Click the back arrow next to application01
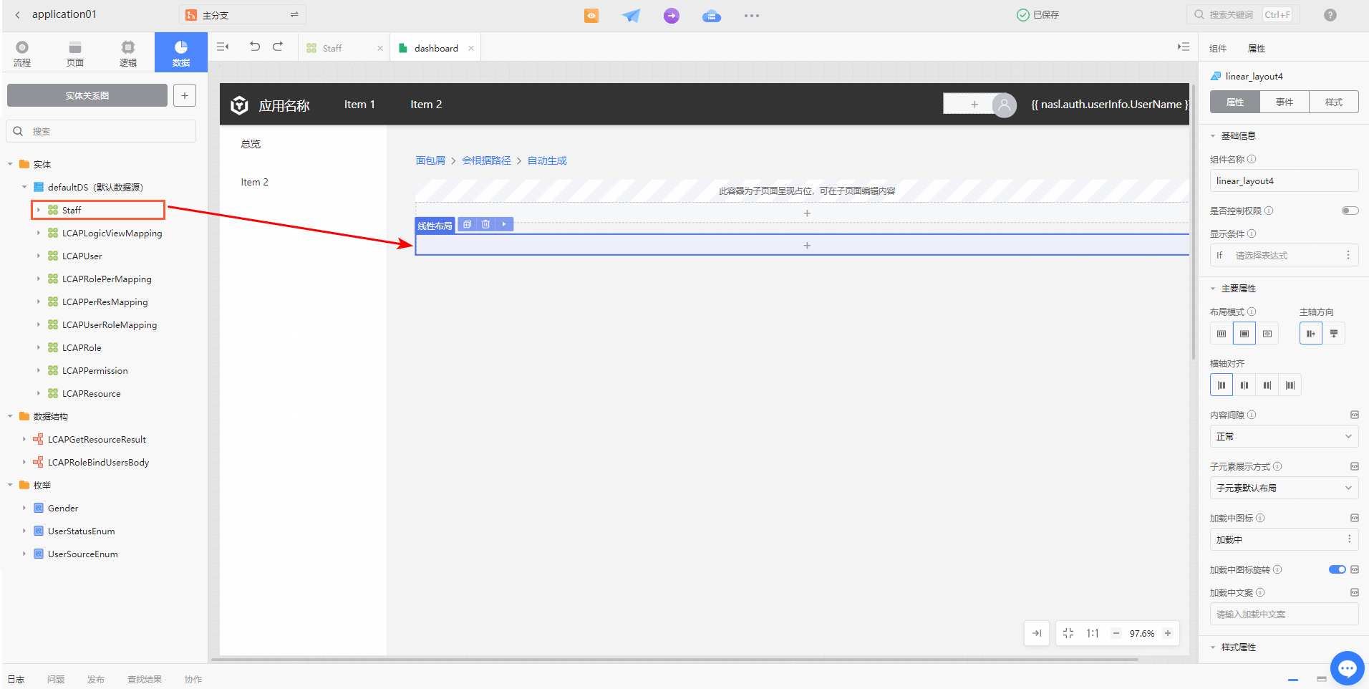Image resolution: width=1369 pixels, height=689 pixels. tap(17, 14)
